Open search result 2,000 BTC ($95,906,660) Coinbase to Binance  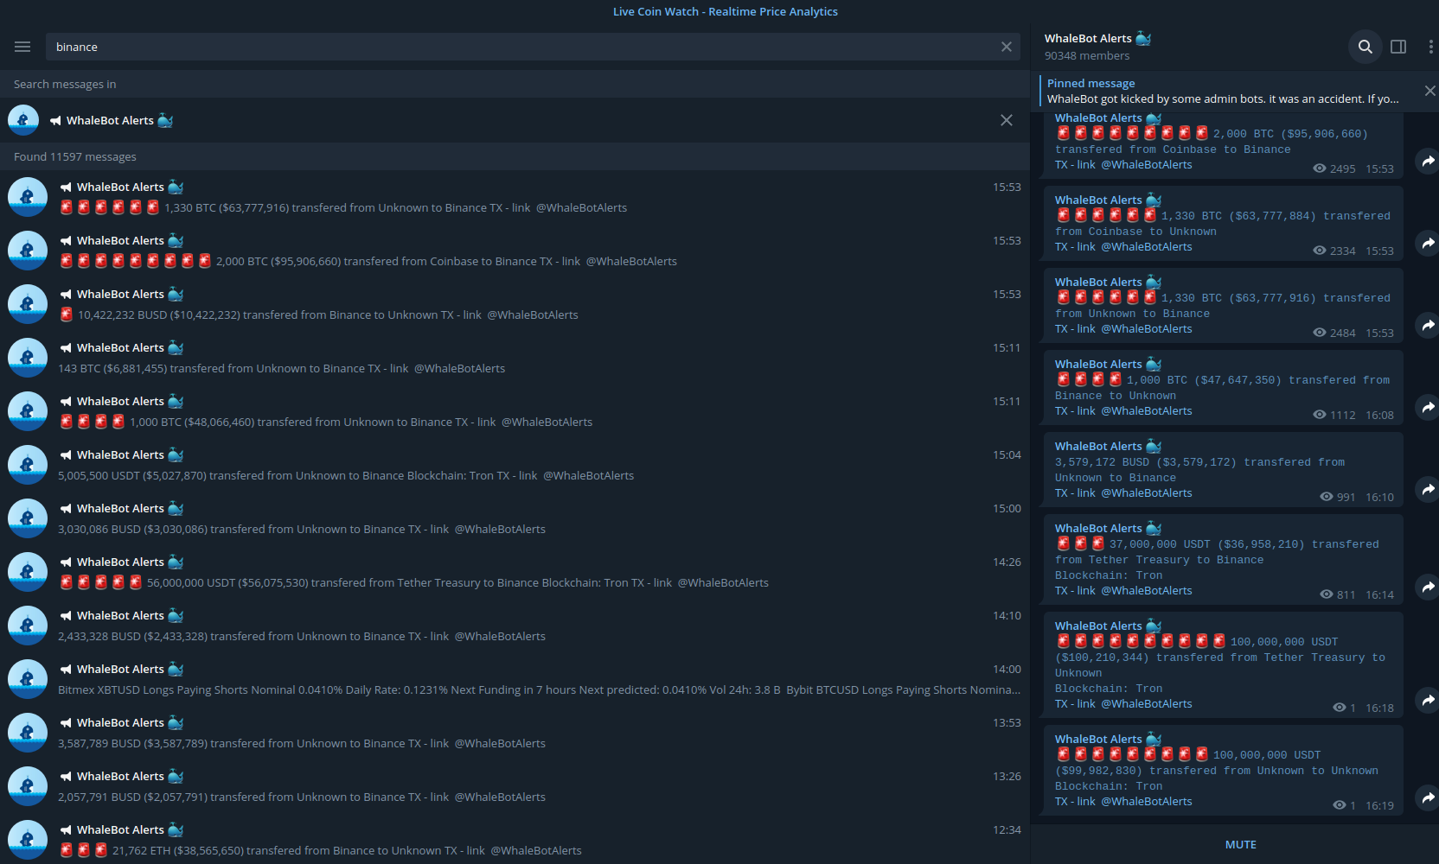[515, 251]
